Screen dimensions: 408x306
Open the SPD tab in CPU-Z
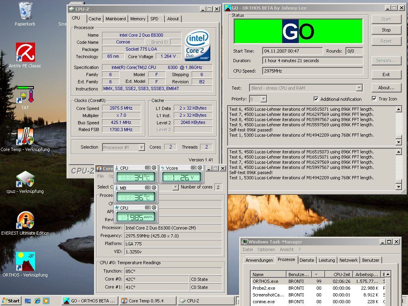pyautogui.click(x=154, y=19)
